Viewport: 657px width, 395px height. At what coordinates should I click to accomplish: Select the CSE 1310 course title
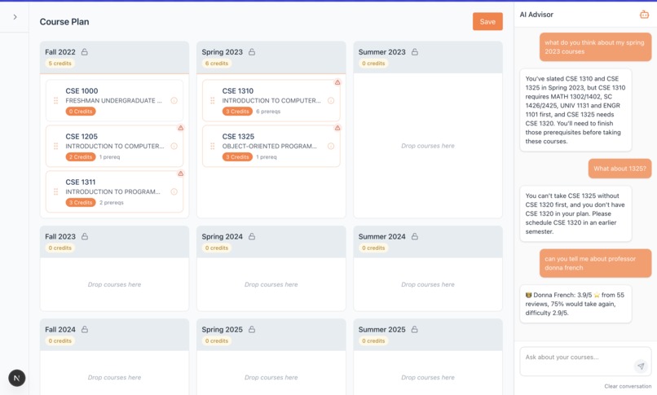point(237,90)
